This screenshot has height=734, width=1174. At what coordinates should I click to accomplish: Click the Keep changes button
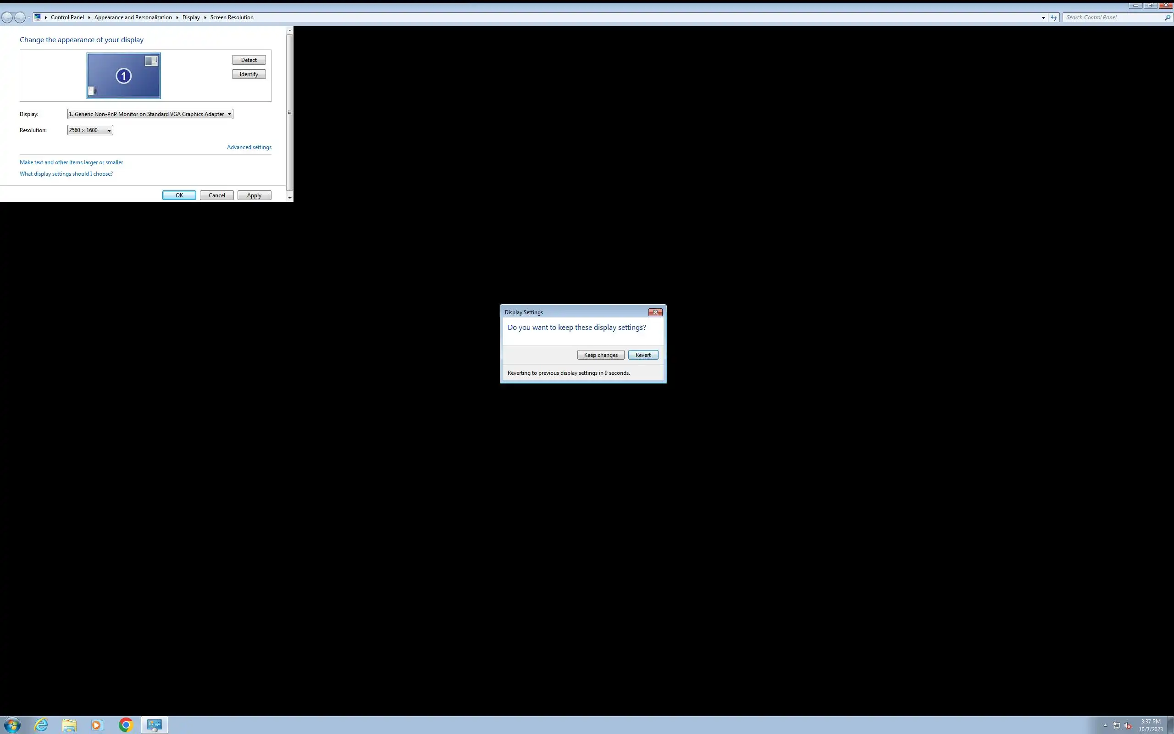[x=601, y=355]
